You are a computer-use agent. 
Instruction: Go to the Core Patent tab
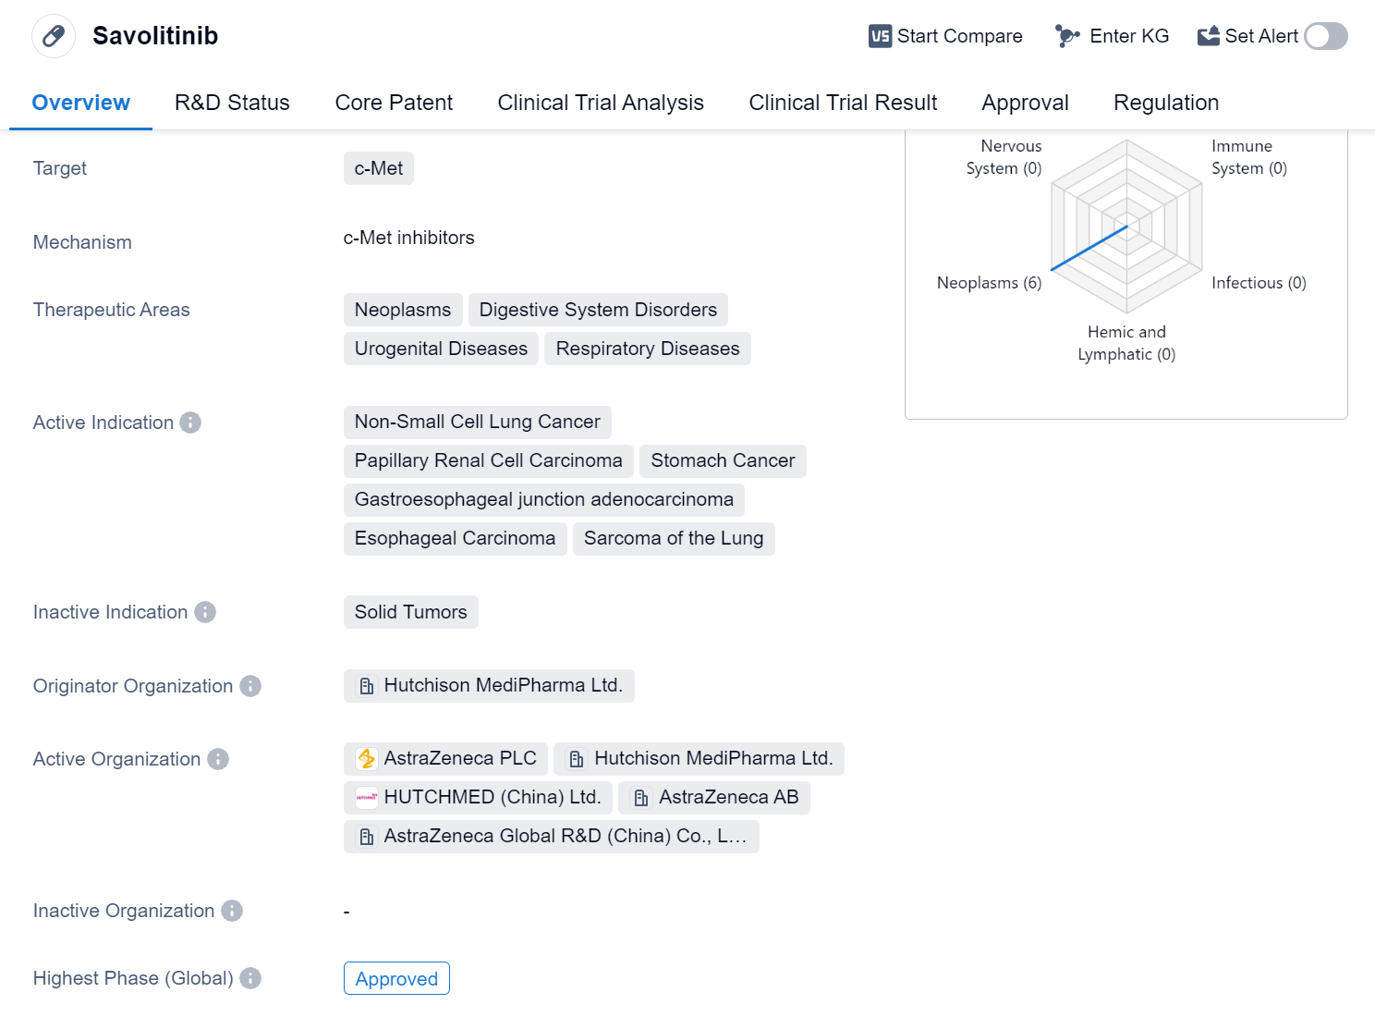[x=394, y=103]
